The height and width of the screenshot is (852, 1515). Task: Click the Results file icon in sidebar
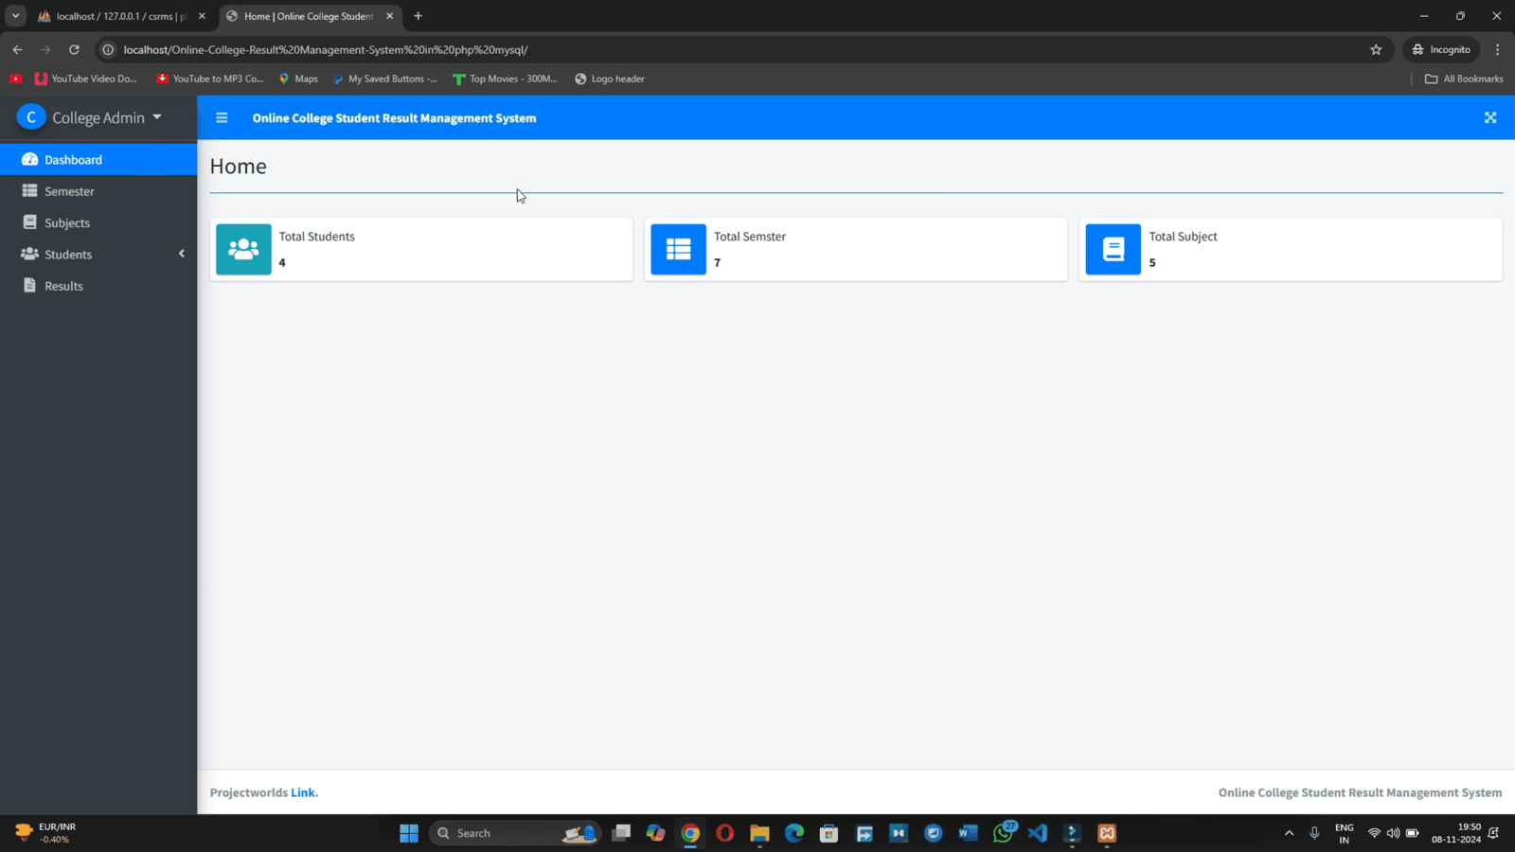pos(30,286)
